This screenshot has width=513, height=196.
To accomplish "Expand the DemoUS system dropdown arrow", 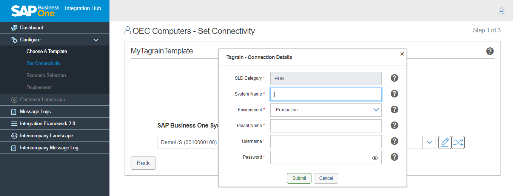I will pyautogui.click(x=429, y=142).
